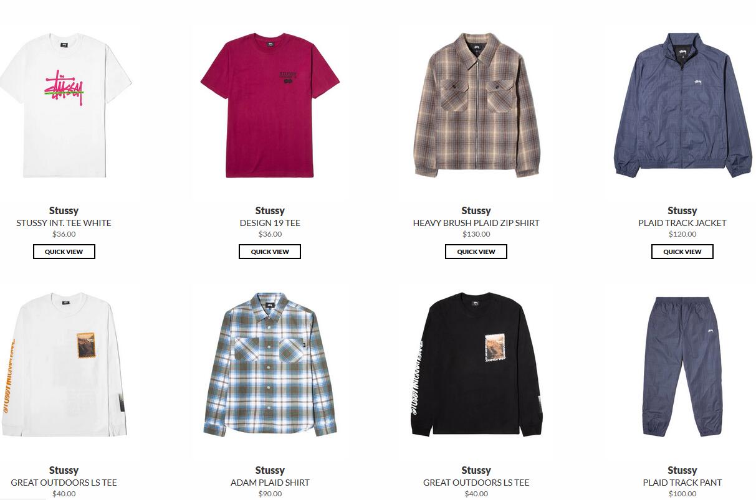Quick View the Heavy Brush Plaid Zip Shirt
756x500 pixels.
[476, 252]
